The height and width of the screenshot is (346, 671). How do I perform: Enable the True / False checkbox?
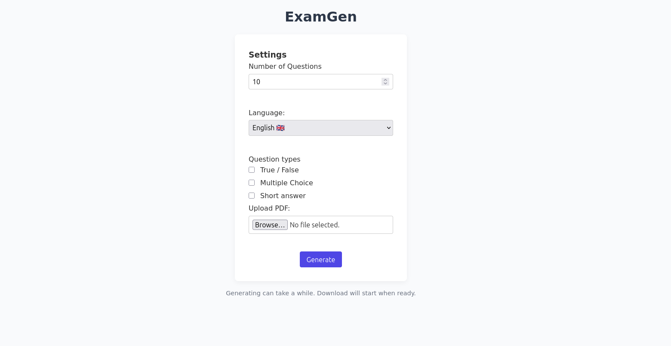252,170
